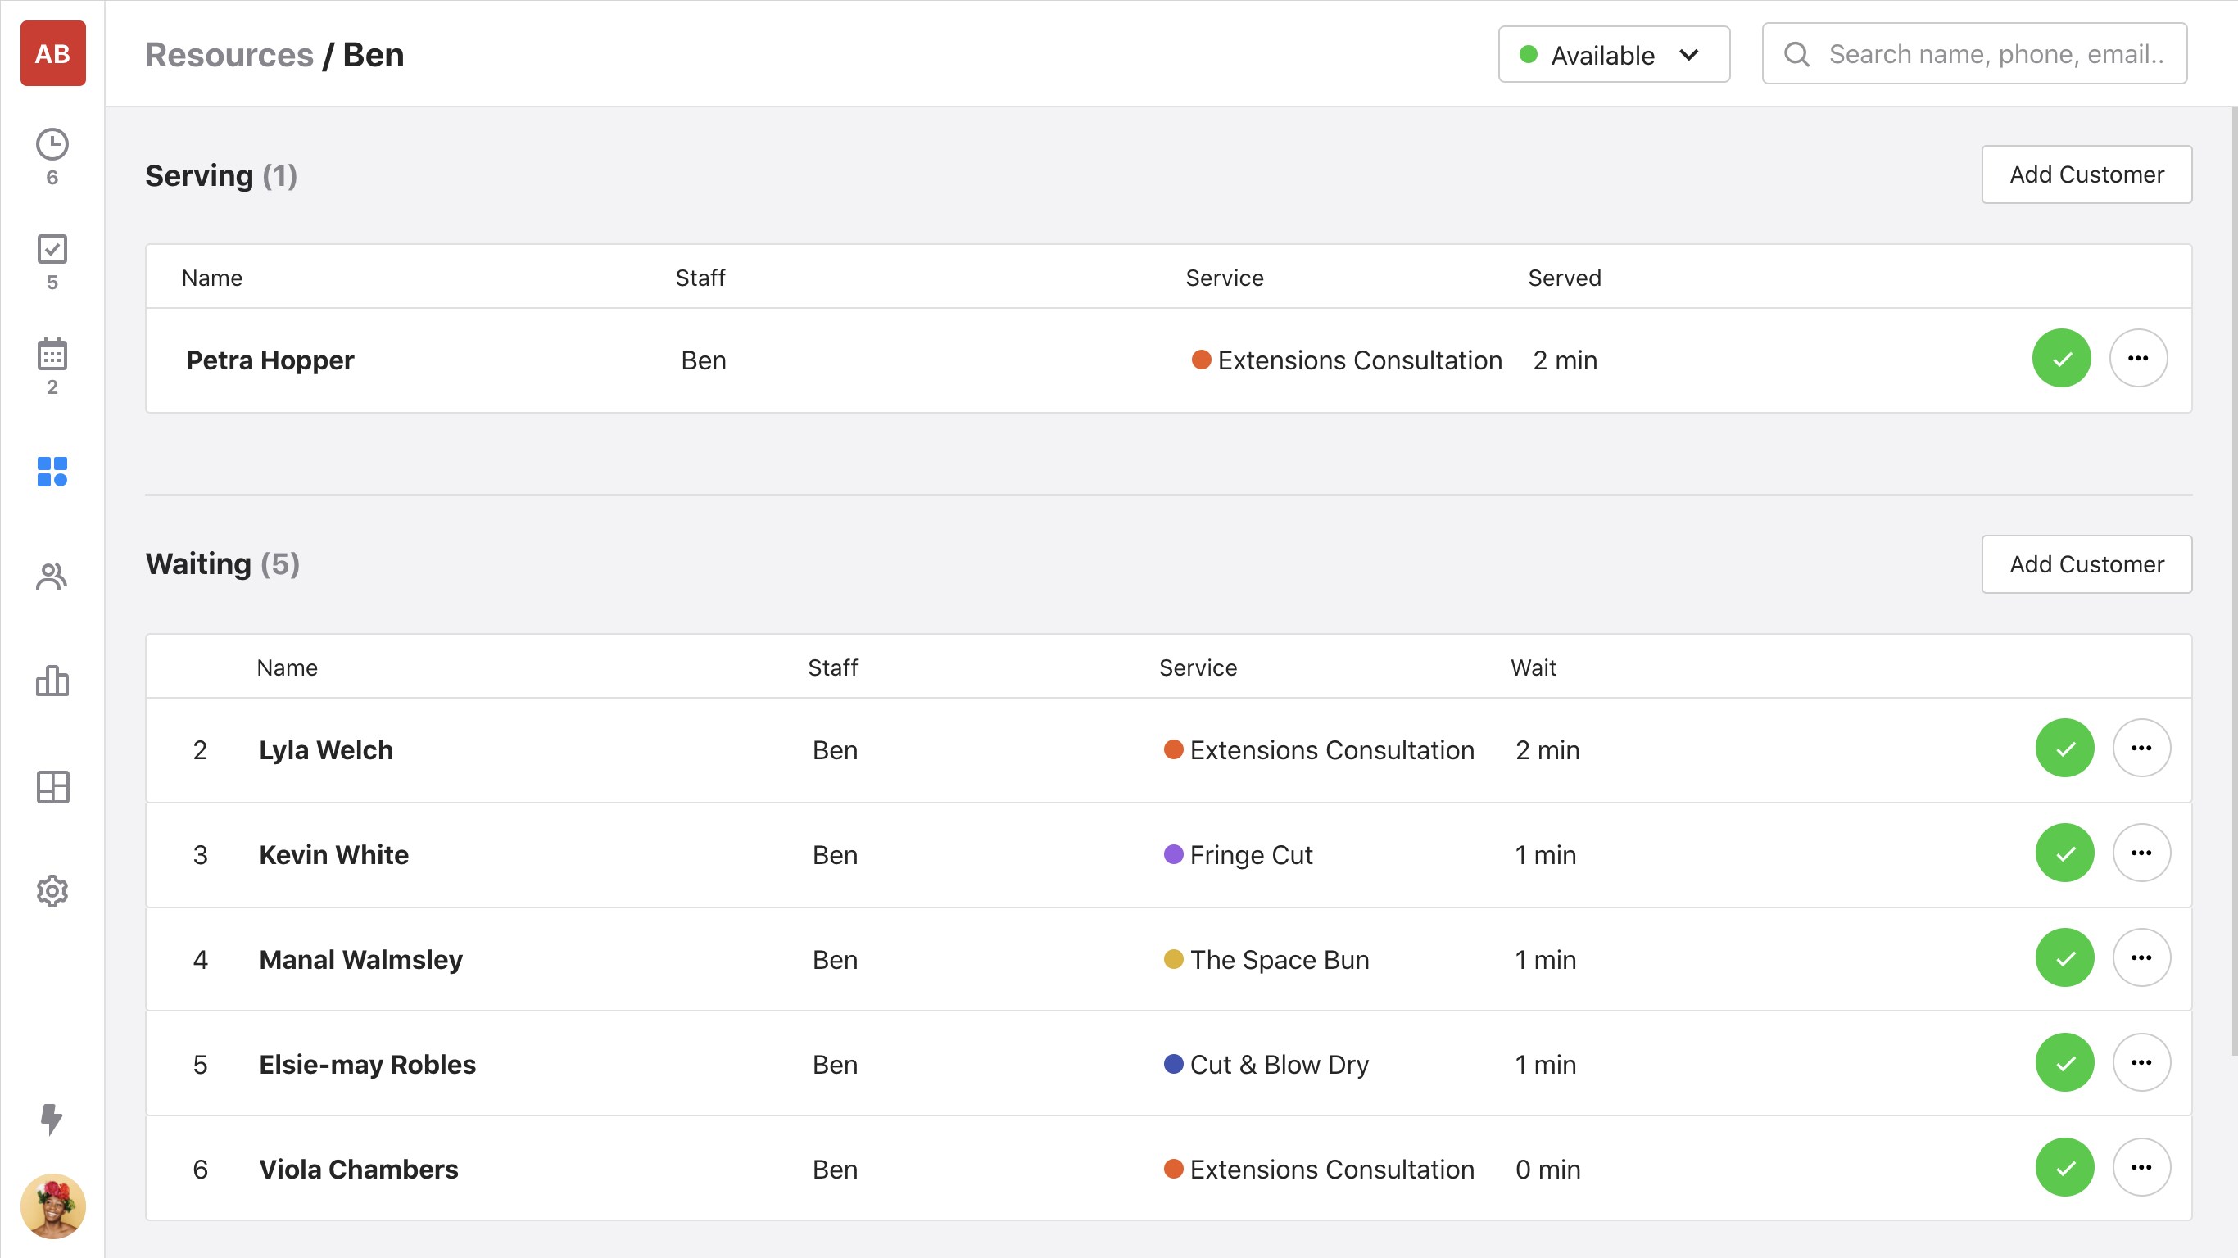Open more options menu for Manal Walmsley
This screenshot has height=1258, width=2238.
pyautogui.click(x=2141, y=958)
